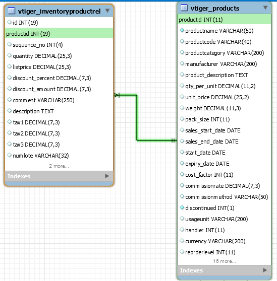The image size is (277, 281).
Task: Click the diamond icon beside unit_price
Action: point(182,97)
